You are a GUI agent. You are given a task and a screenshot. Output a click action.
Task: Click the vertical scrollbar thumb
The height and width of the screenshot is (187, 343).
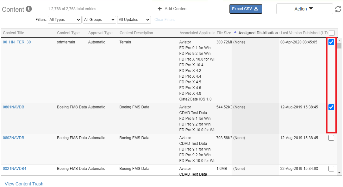[x=340, y=46]
